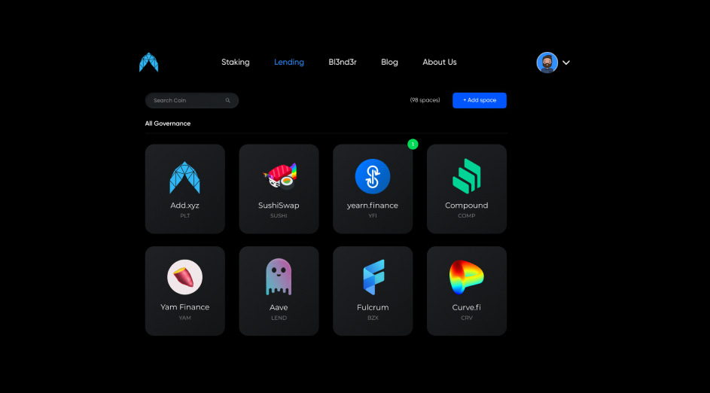Click the SUSHI ticker label
This screenshot has width=710, height=393.
tap(279, 216)
